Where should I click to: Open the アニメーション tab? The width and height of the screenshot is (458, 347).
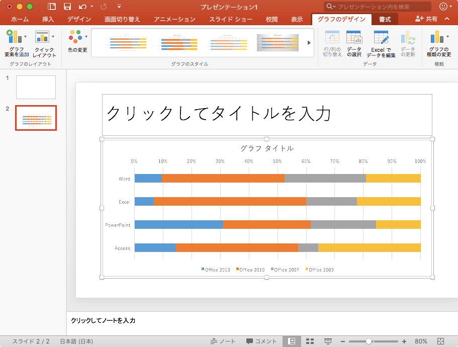click(174, 19)
